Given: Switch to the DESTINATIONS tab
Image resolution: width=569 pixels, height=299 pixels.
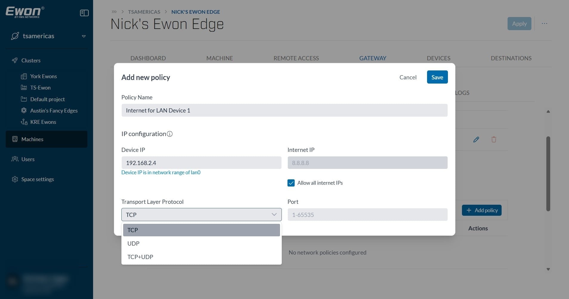Looking at the screenshot, I should click(x=511, y=58).
